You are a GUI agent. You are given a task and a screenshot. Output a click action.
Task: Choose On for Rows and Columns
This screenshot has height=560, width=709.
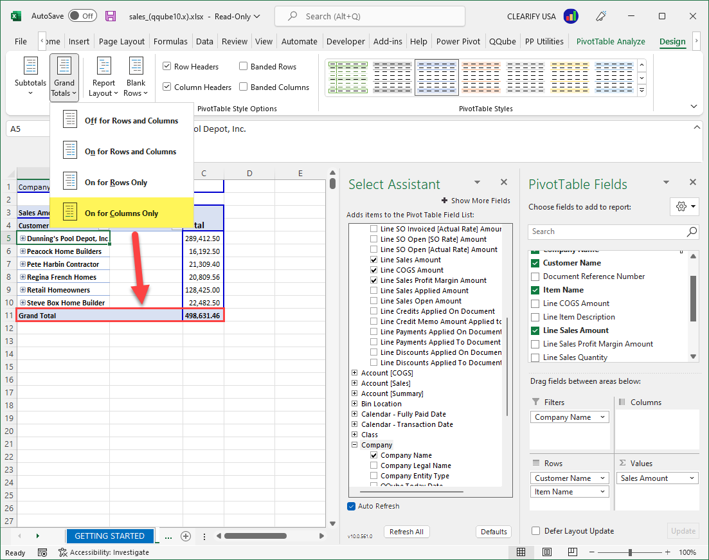pyautogui.click(x=121, y=151)
